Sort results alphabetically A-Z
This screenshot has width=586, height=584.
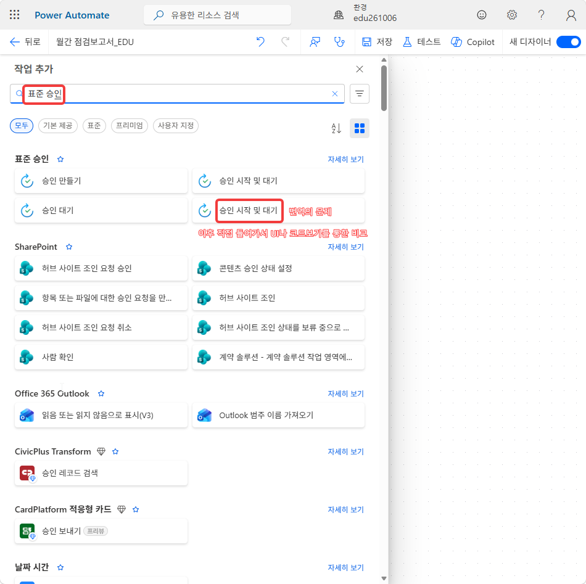(336, 128)
